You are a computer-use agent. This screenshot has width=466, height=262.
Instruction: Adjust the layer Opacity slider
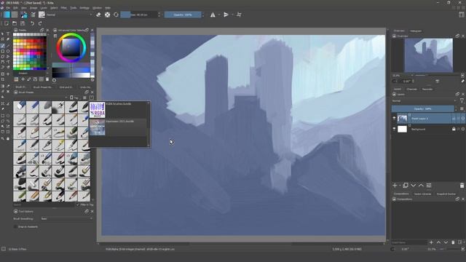pyautogui.click(x=422, y=108)
